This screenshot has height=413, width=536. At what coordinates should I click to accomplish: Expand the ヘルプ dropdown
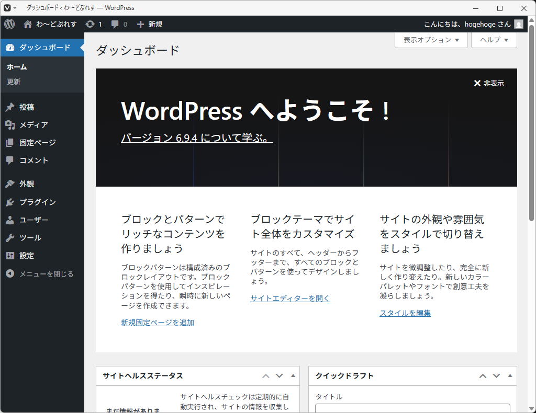494,40
